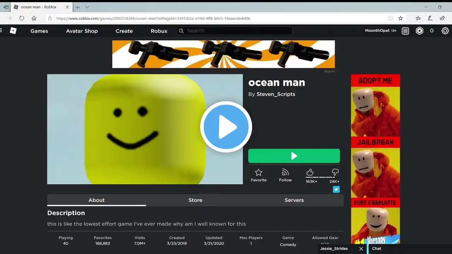Refresh the page in the browser
The width and height of the screenshot is (452, 254).
coord(22,18)
